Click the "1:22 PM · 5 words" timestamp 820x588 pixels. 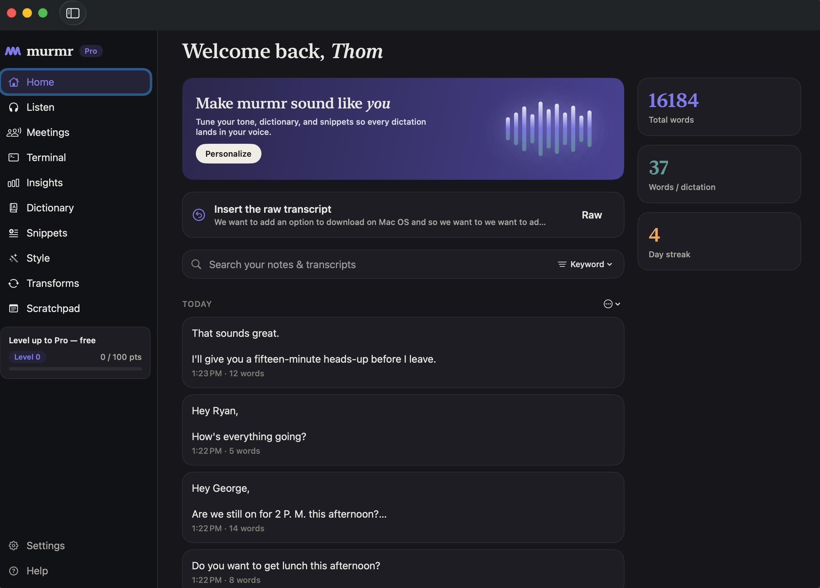[226, 451]
